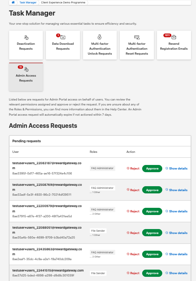Click File Sender tag for testuser+users_22088051
The image size is (196, 281).
click(98, 231)
